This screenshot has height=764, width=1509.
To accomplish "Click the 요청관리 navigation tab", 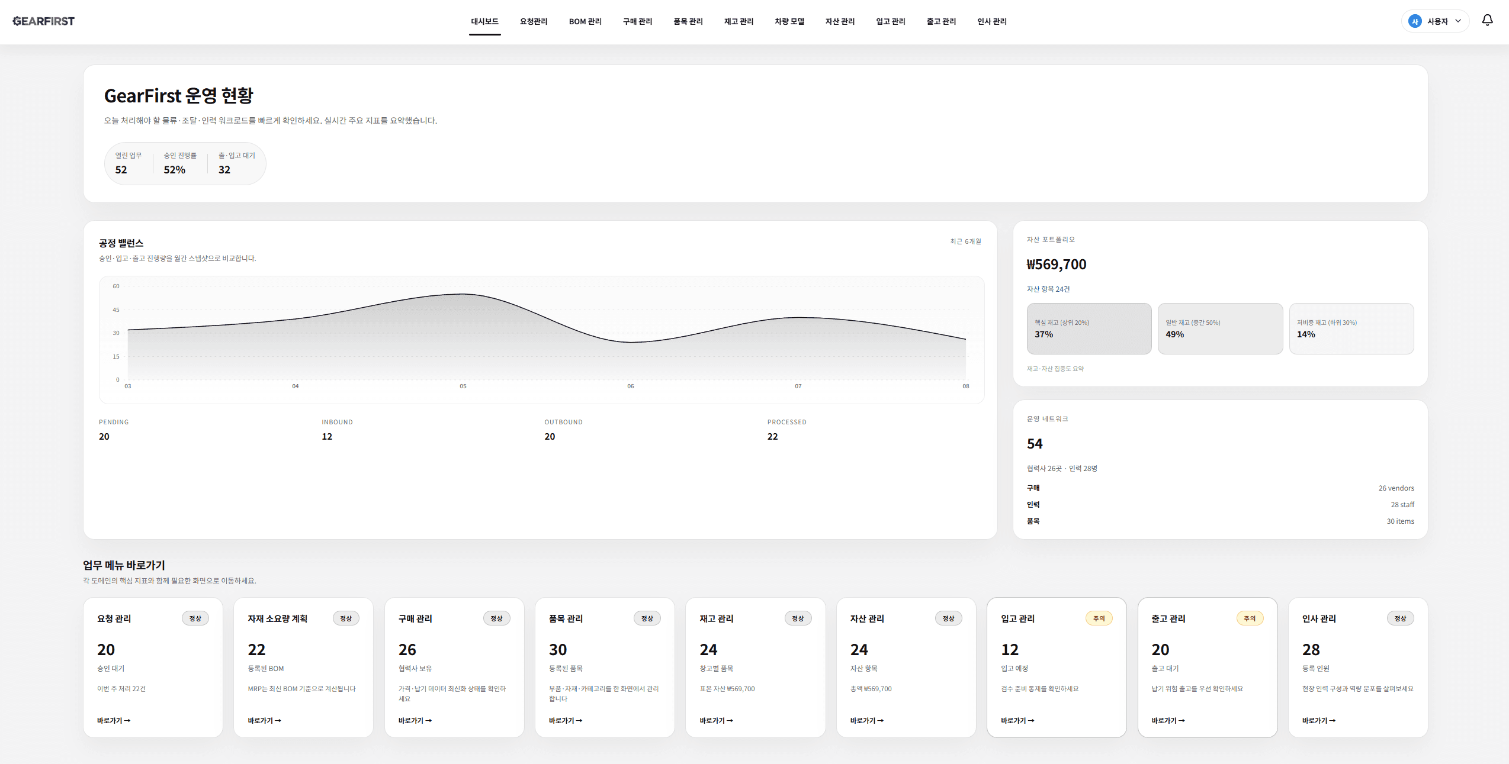I will 533,21.
